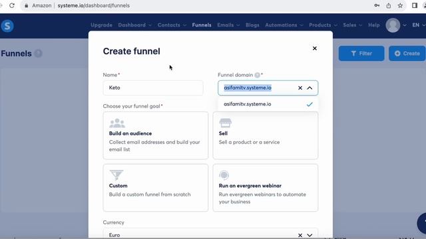Image resolution: width=426 pixels, height=239 pixels.
Task: Choose the Run an evergreen webinar goal
Action: (266, 188)
